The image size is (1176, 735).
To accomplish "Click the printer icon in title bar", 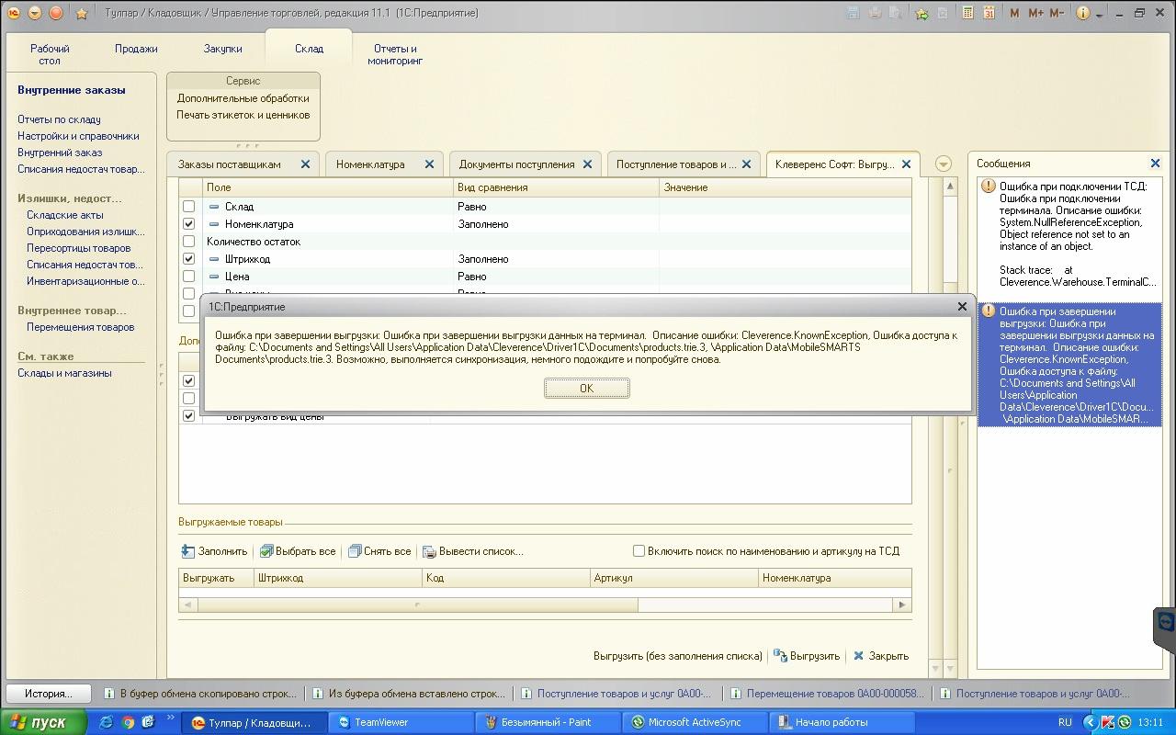I will [x=876, y=13].
